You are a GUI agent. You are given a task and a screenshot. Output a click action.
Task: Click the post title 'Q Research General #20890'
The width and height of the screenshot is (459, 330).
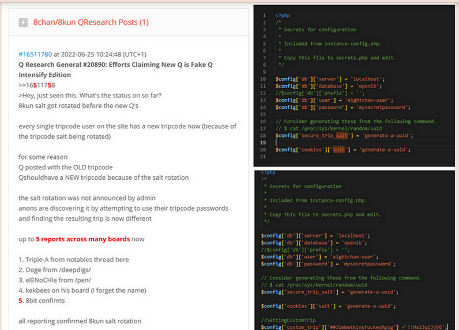click(x=115, y=70)
